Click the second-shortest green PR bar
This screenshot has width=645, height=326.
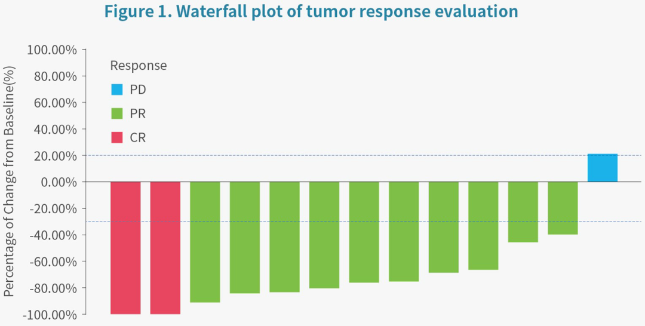(x=523, y=212)
